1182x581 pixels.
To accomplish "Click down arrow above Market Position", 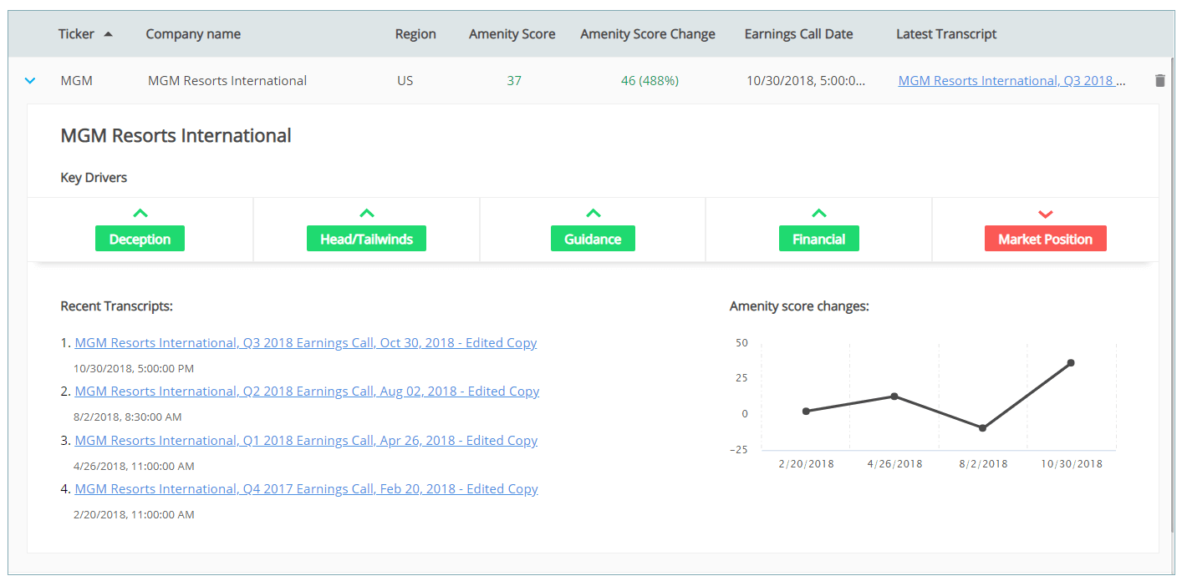I will click(x=1046, y=215).
